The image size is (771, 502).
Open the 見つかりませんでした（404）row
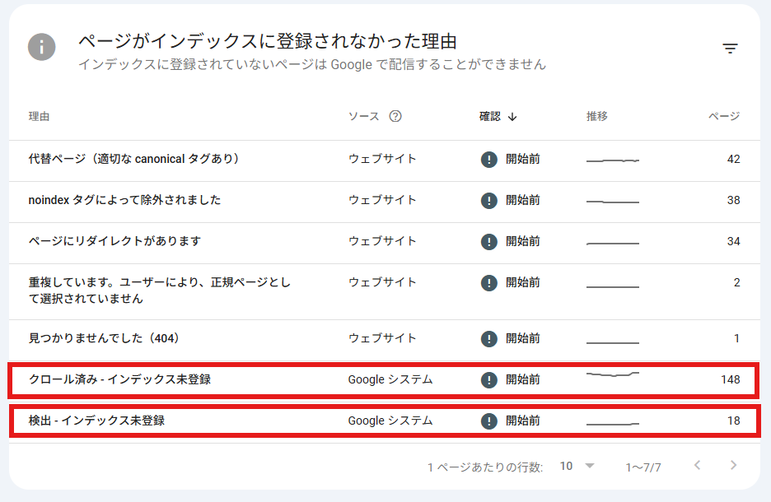pos(385,341)
